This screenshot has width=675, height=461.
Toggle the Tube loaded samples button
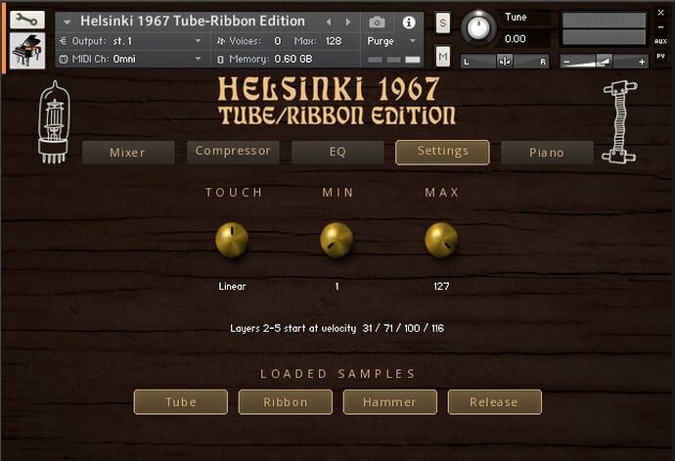coord(181,402)
